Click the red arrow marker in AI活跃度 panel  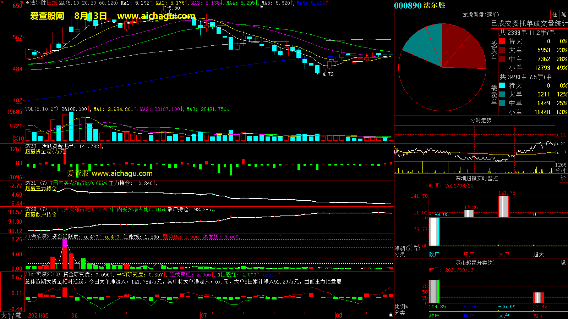click(x=280, y=236)
